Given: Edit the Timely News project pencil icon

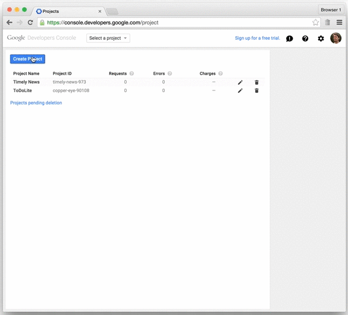Looking at the screenshot, I should (x=240, y=82).
